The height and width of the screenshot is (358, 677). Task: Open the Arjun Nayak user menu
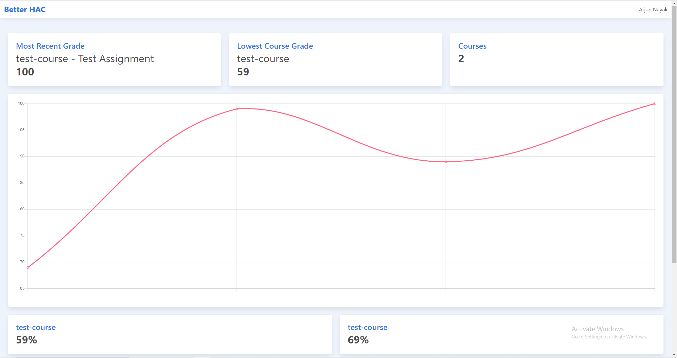[653, 10]
